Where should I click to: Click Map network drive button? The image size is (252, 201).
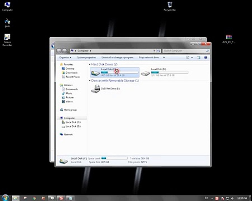click(149, 58)
